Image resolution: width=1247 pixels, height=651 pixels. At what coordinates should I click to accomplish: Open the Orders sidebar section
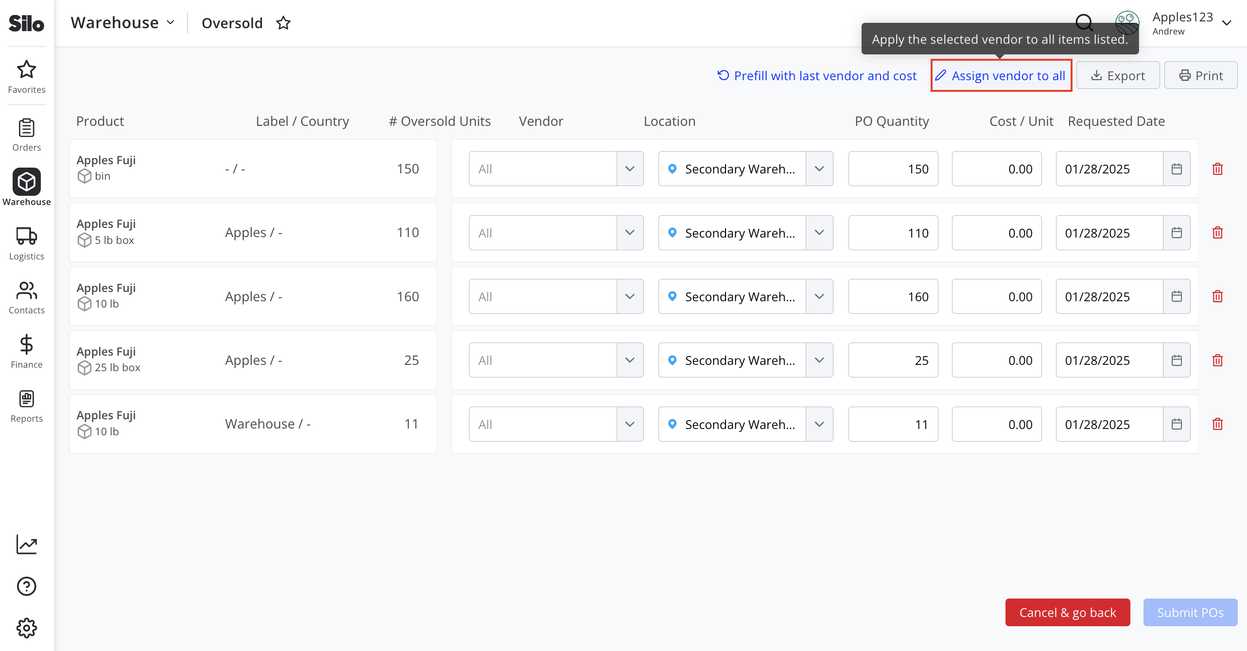tap(26, 135)
